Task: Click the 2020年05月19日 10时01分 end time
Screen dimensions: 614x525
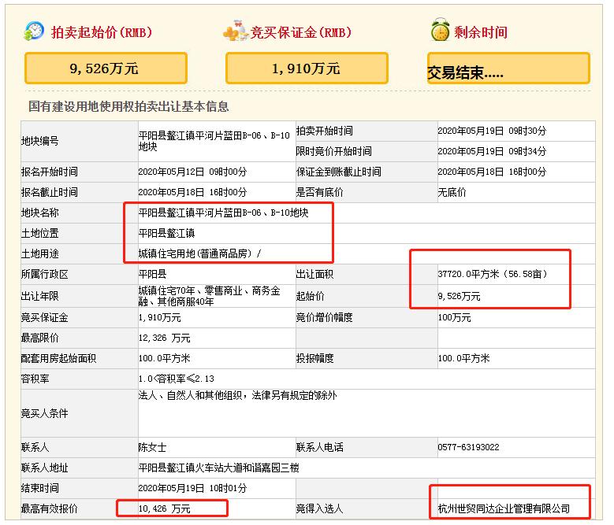Action: 192,488
